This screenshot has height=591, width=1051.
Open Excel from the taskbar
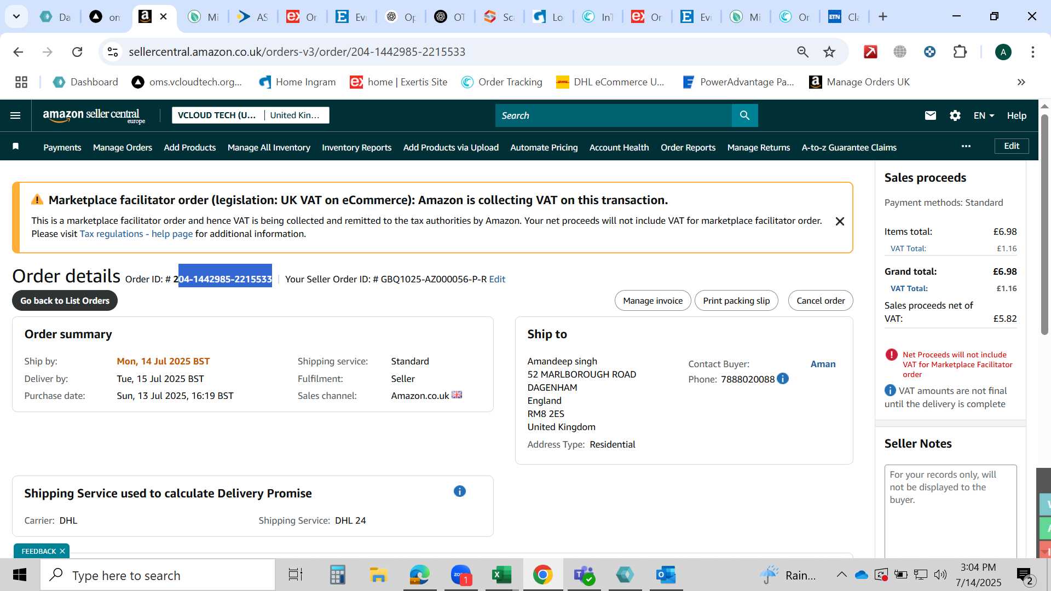click(501, 575)
